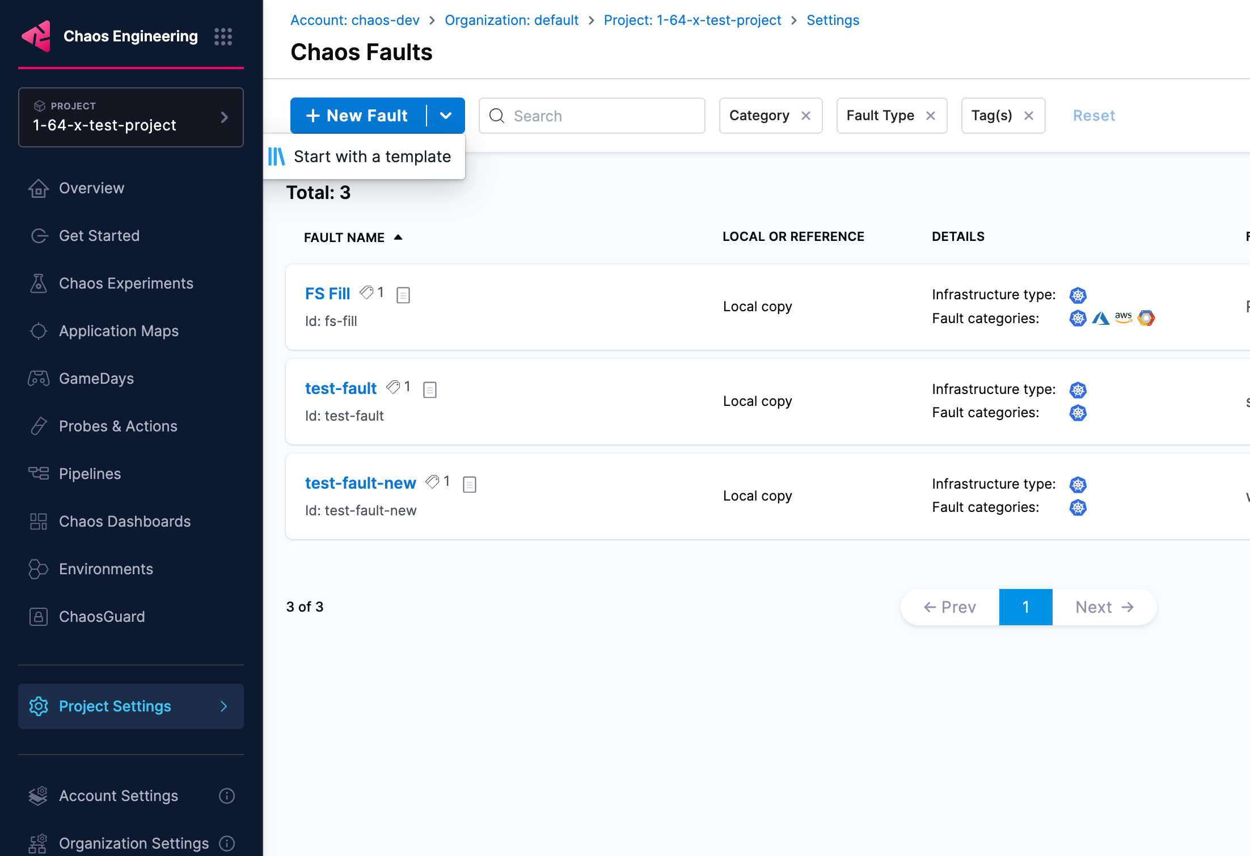
Task: Open the test-fault-new fault link
Action: tap(360, 483)
